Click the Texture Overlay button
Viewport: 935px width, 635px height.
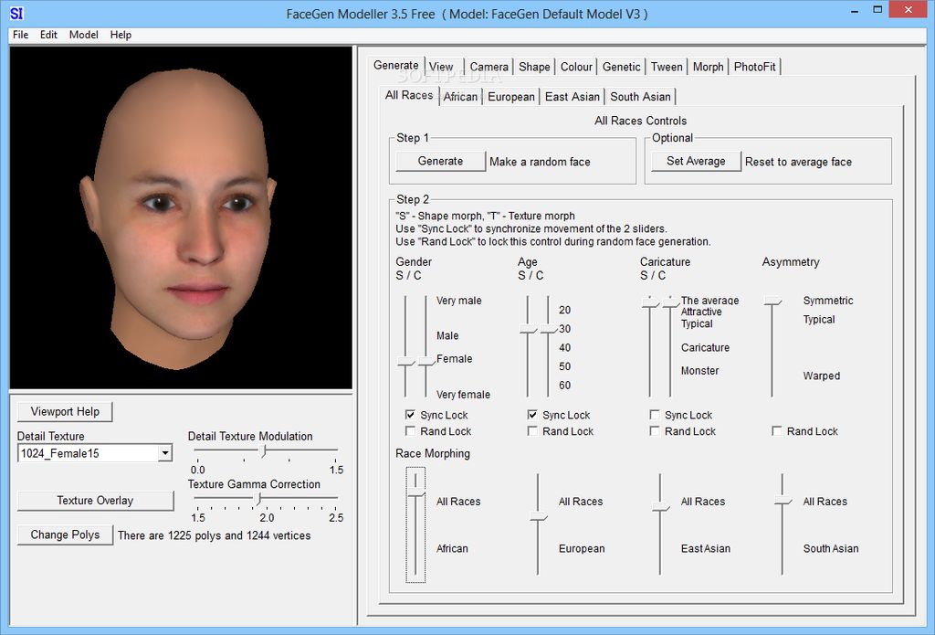point(95,501)
